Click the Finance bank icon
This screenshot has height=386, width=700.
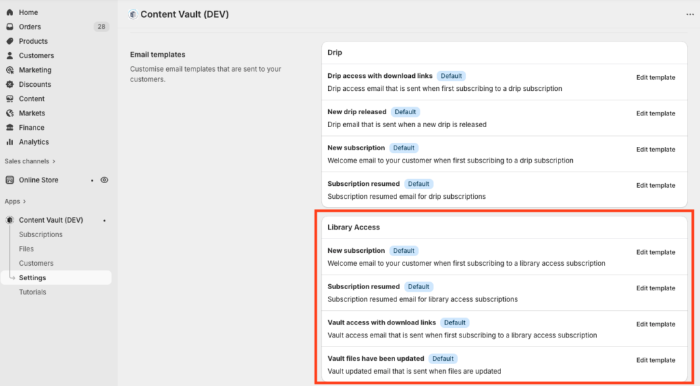point(10,128)
